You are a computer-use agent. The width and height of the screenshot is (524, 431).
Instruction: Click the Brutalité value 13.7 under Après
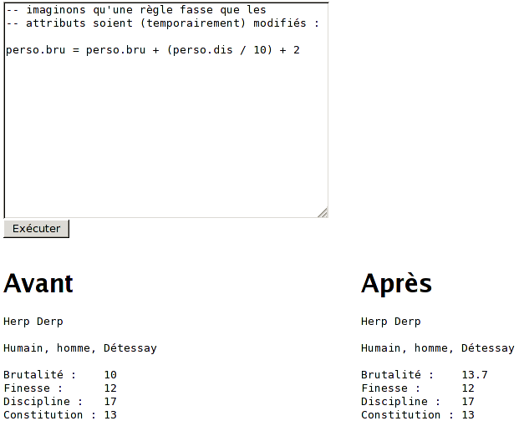[475, 375]
